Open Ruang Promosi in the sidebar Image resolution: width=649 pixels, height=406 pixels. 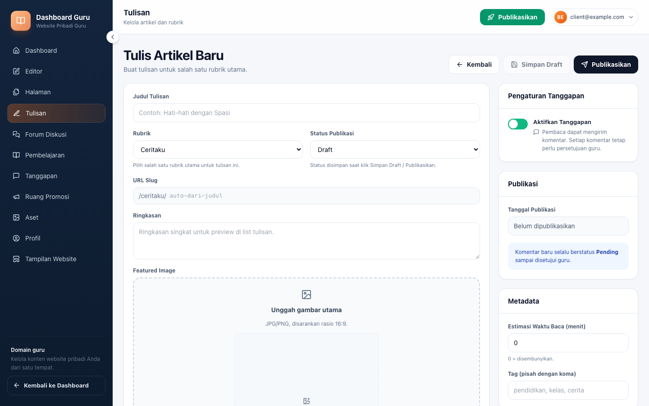tap(56, 197)
